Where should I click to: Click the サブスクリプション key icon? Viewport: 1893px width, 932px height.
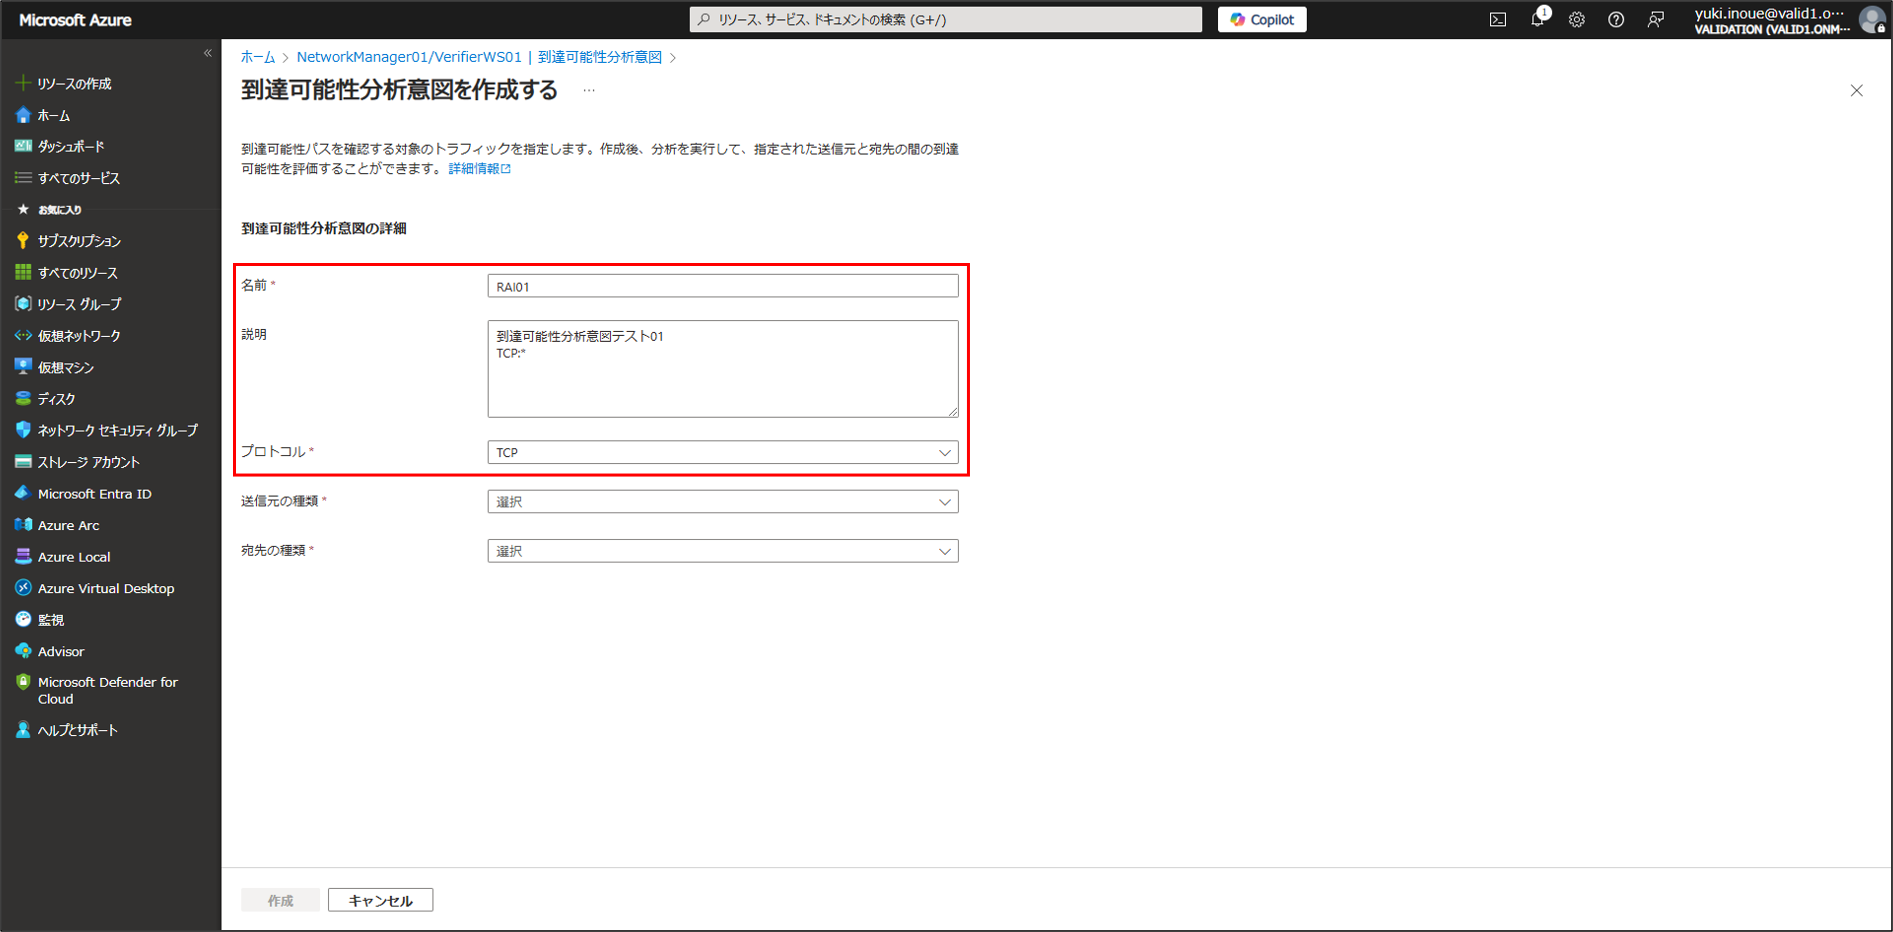(24, 240)
